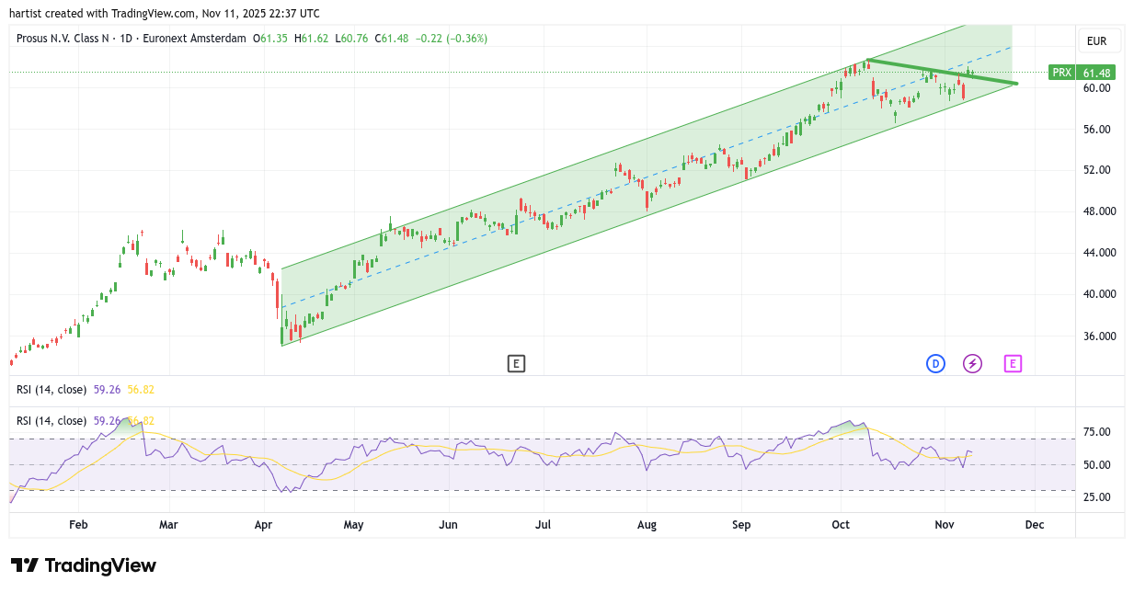Image resolution: width=1134 pixels, height=593 pixels.
Task: Click the Dec label on time axis
Action: click(1035, 525)
